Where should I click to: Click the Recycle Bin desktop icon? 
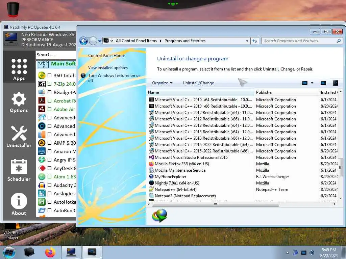coord(13,10)
